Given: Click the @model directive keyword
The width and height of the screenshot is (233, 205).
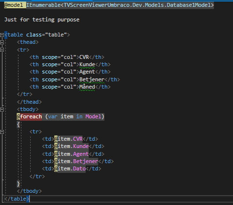Looking at the screenshot, I should point(14,5).
